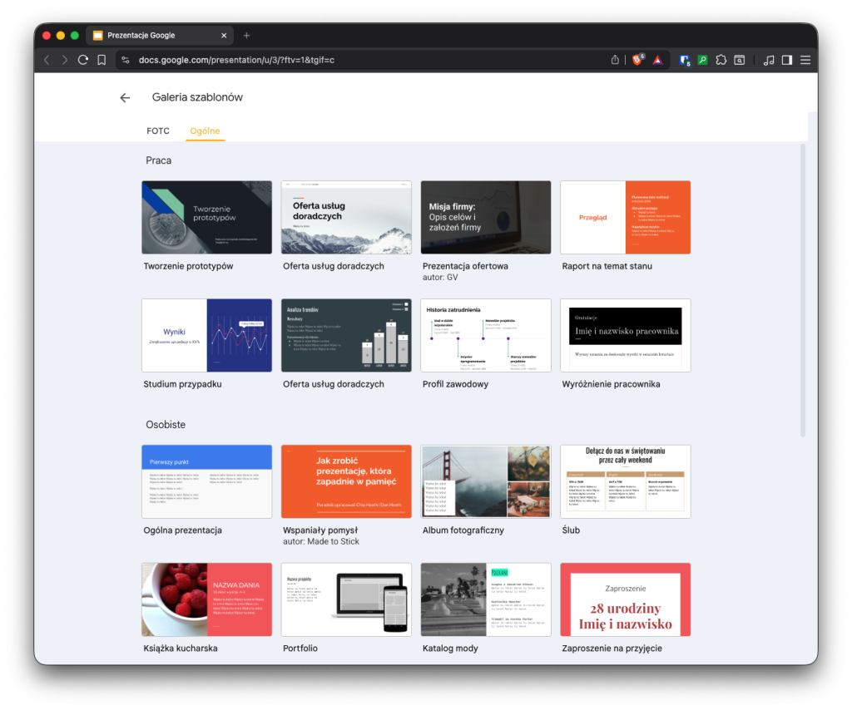This screenshot has height=710, width=852.
Task: Click the page vertical scrollbar
Action: (803, 290)
